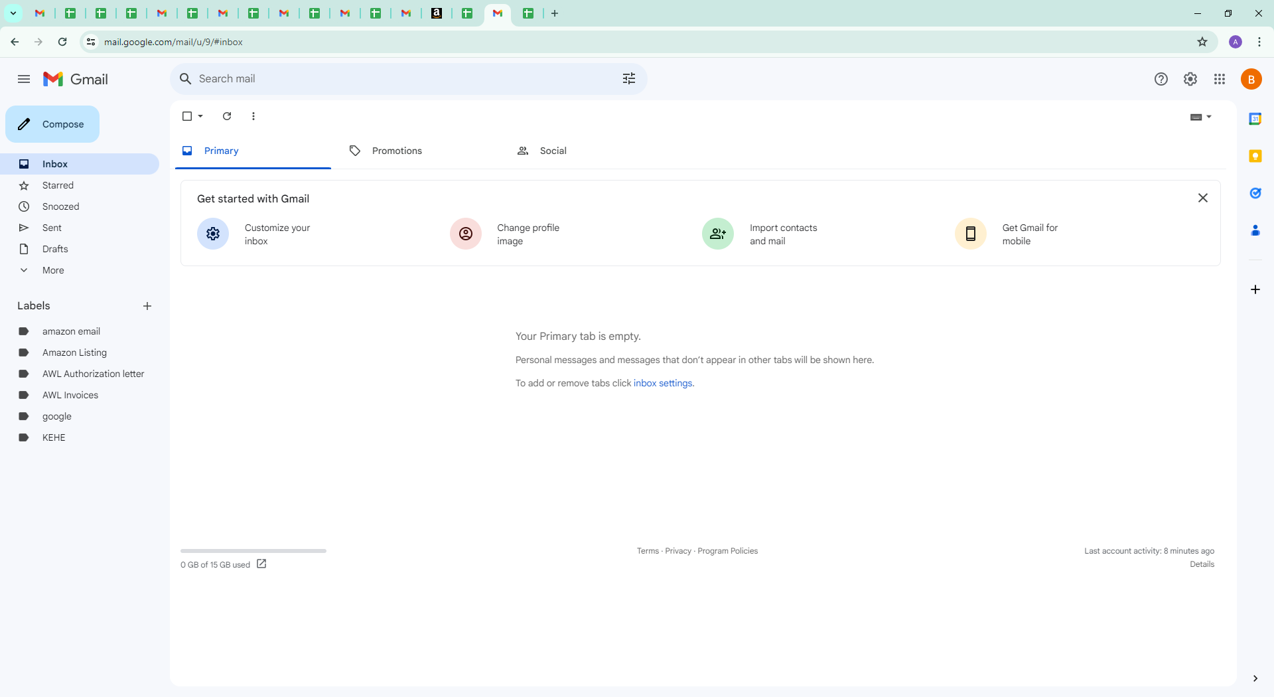Click Change profile image
1274x697 pixels.
coord(506,234)
